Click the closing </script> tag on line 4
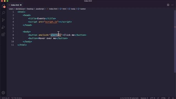Viewport: 176px width, 99px height. click(x=66, y=22)
